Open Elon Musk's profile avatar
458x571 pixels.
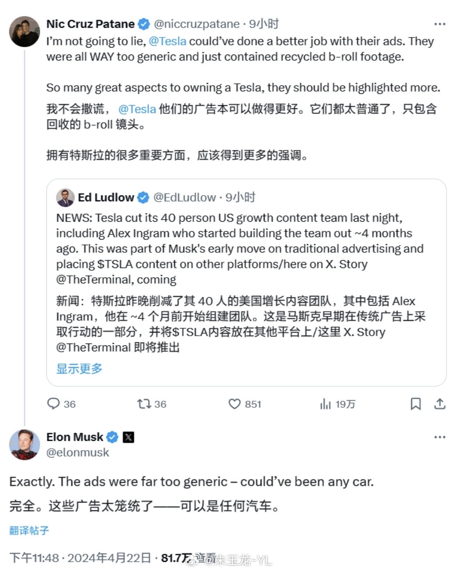click(x=24, y=444)
